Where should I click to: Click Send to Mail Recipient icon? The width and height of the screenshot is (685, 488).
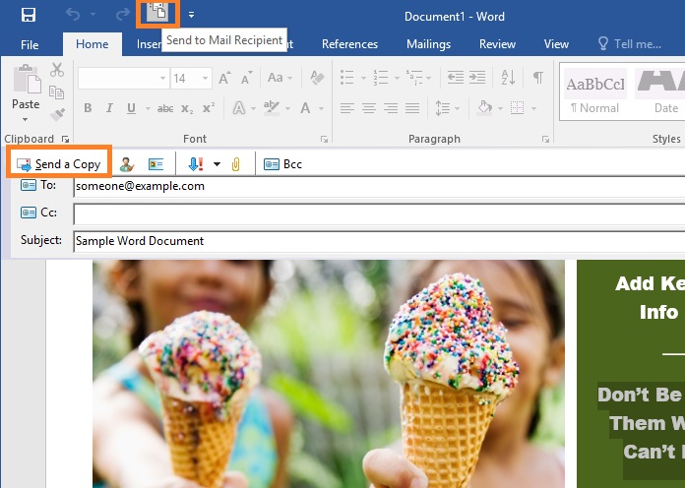157,13
